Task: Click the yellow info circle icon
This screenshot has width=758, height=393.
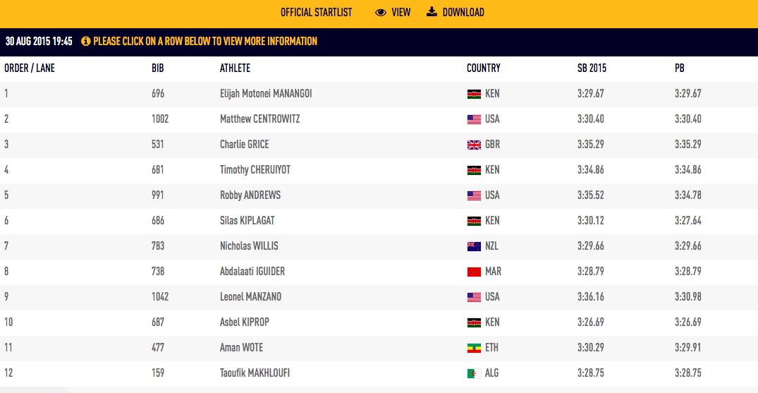Action: pyautogui.click(x=85, y=41)
